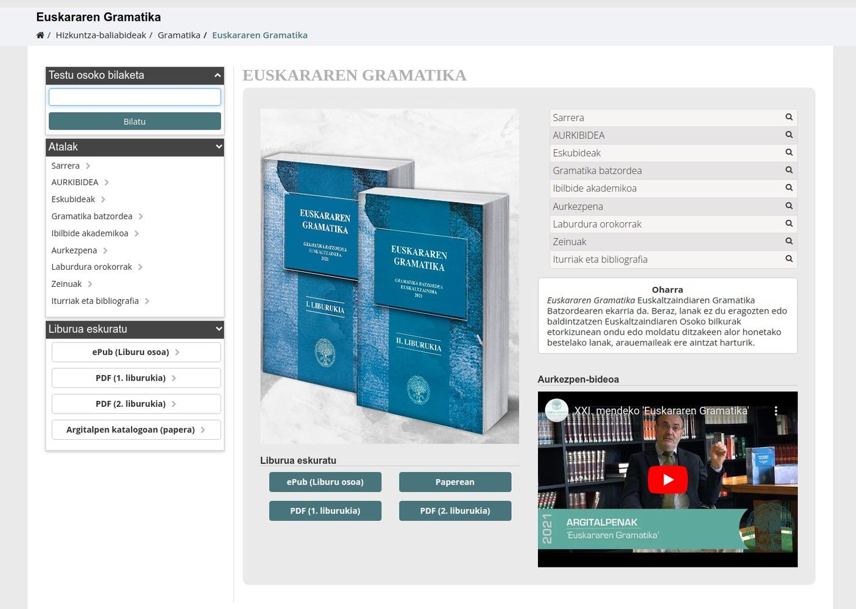The image size is (856, 609).
Task: Select the Euskararen Gramatika breadcrumb item
Action: (260, 35)
